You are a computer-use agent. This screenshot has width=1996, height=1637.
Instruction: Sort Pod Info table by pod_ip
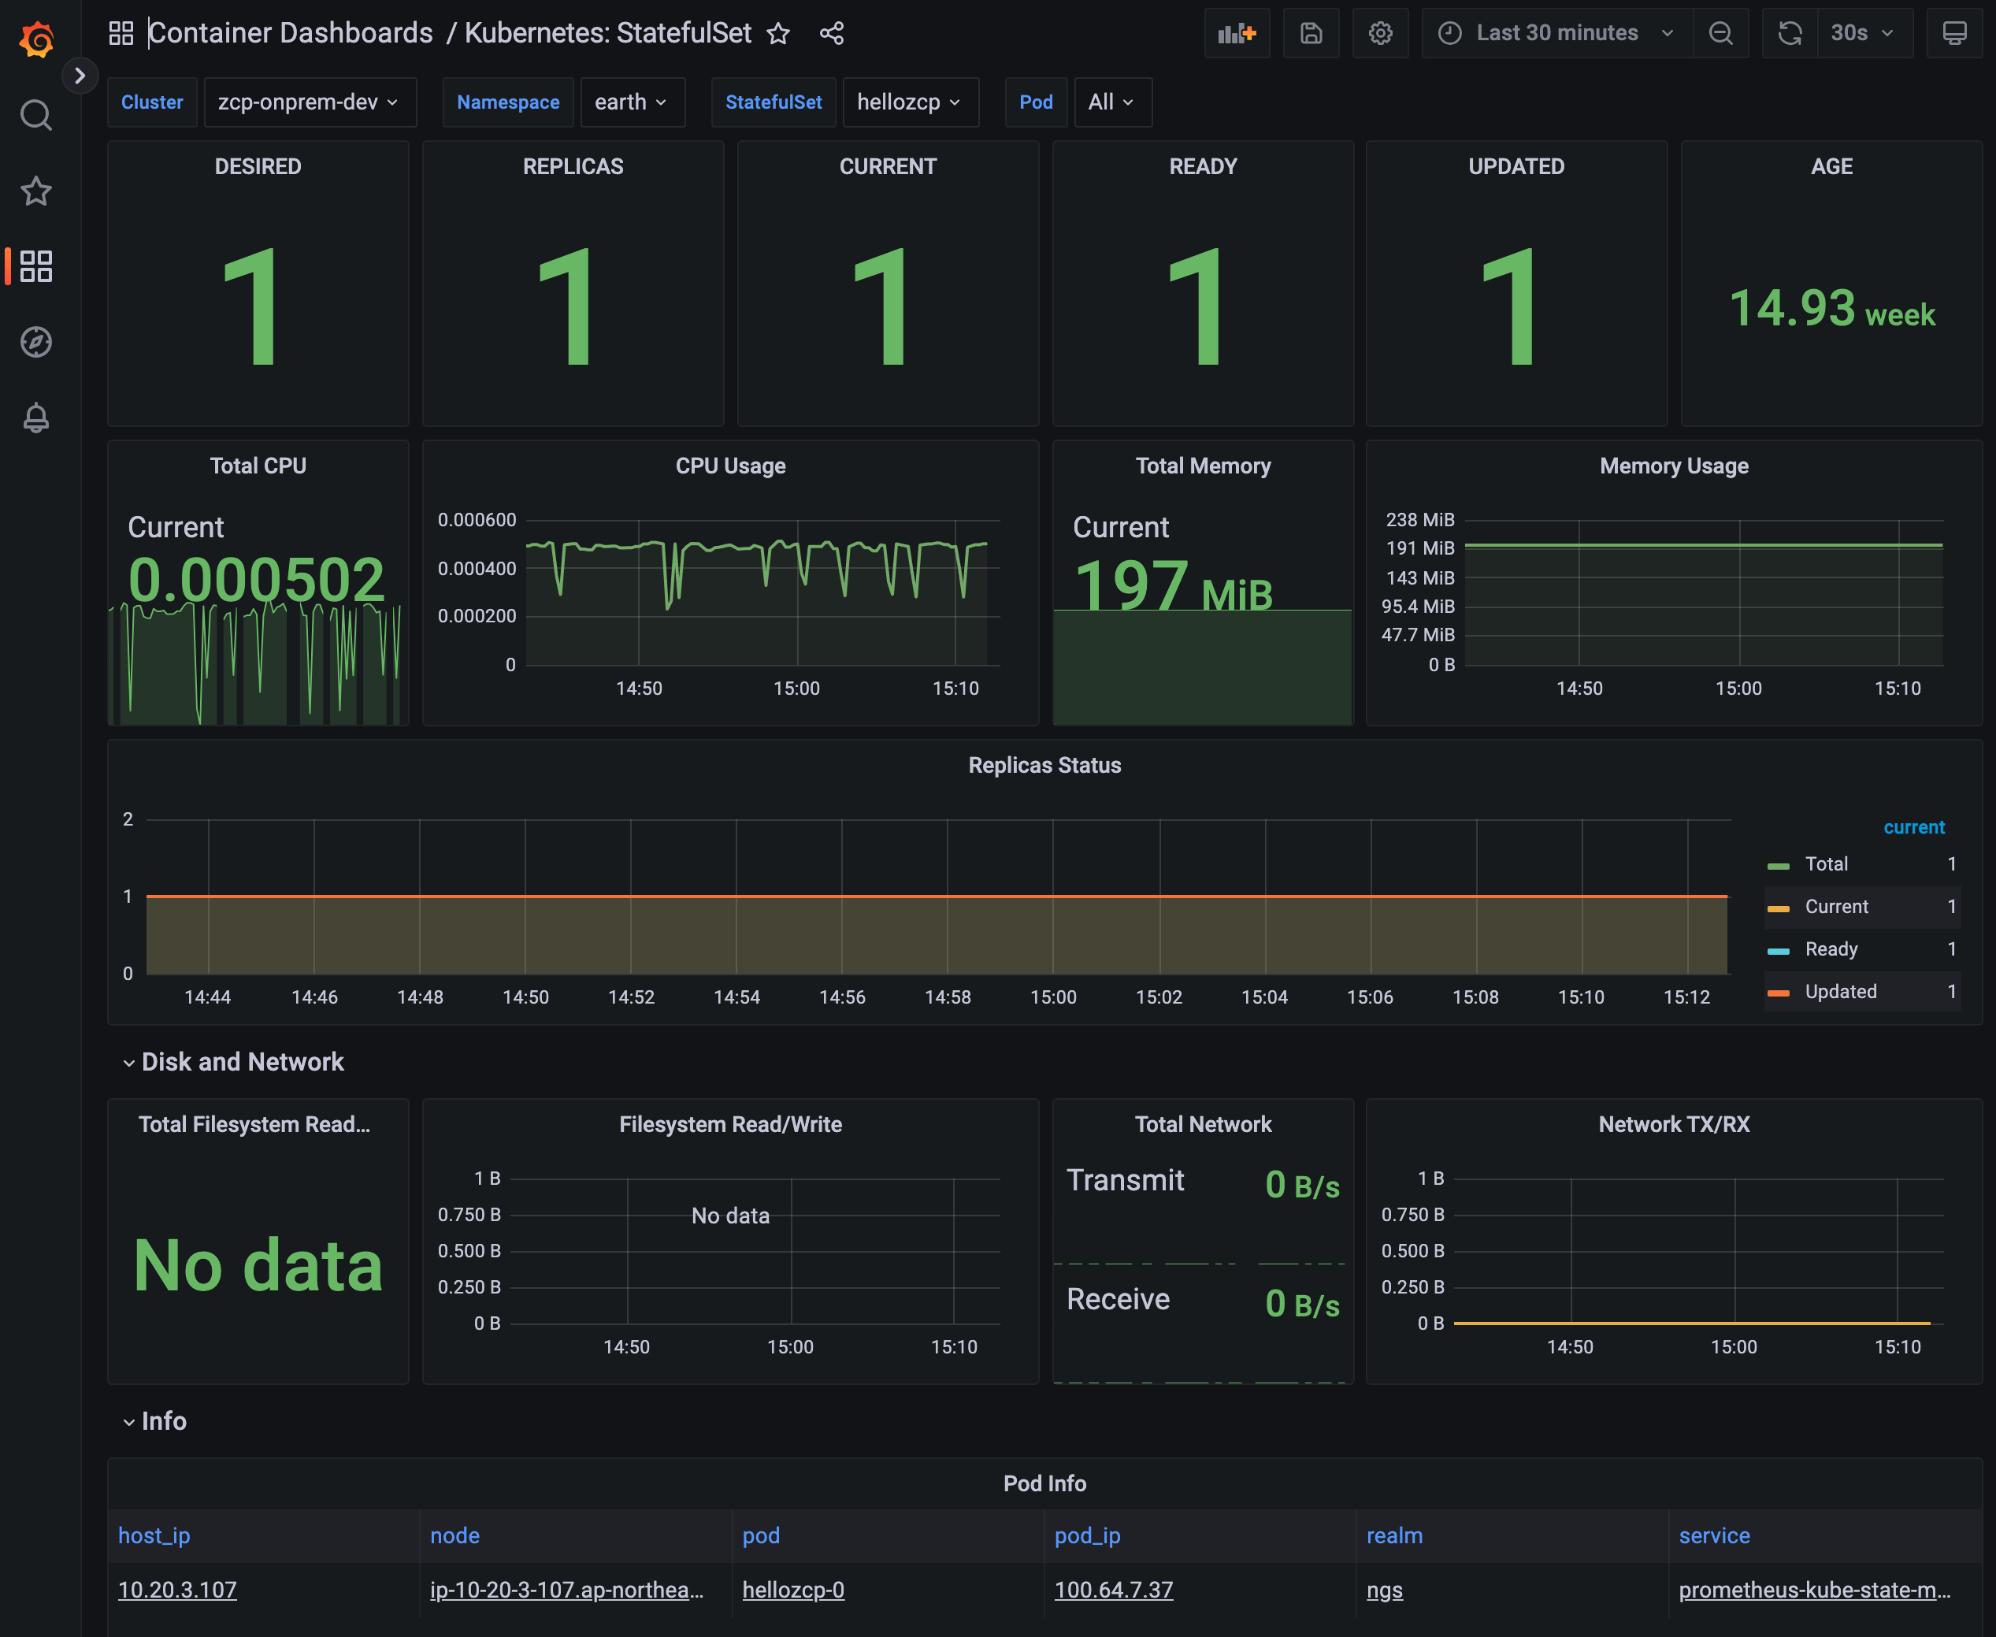(1087, 1536)
